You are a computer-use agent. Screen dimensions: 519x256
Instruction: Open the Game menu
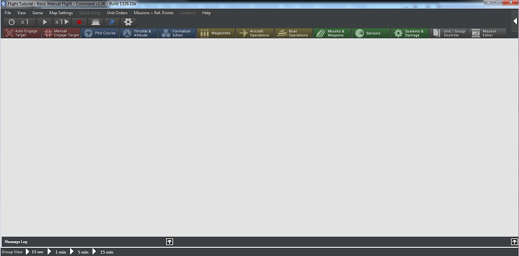(37, 13)
